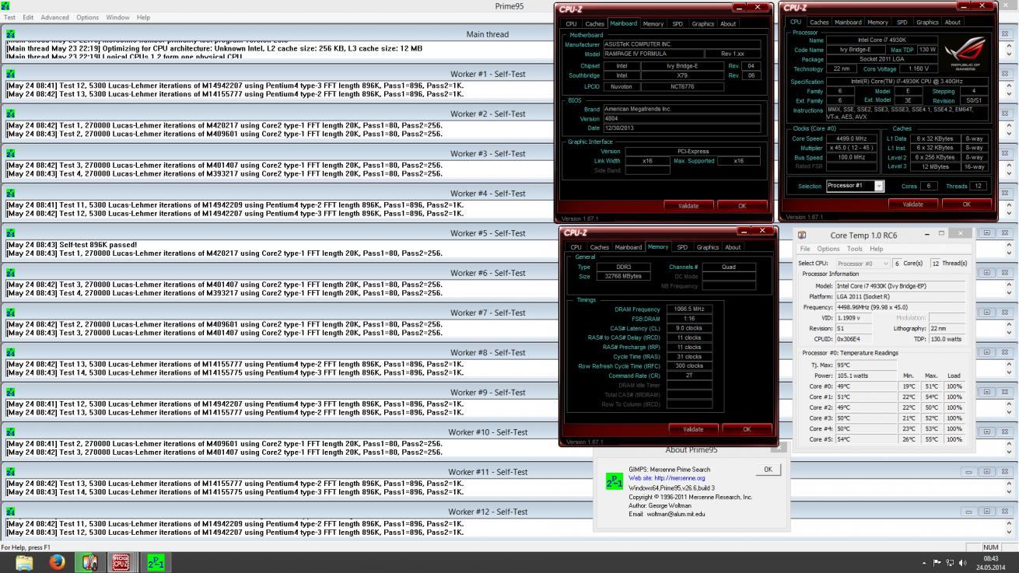Switch to Caches tab in Mainboard CPU-Z window

coord(594,24)
